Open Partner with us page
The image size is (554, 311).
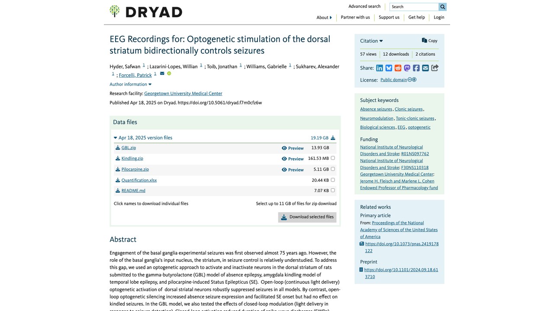pos(355,17)
